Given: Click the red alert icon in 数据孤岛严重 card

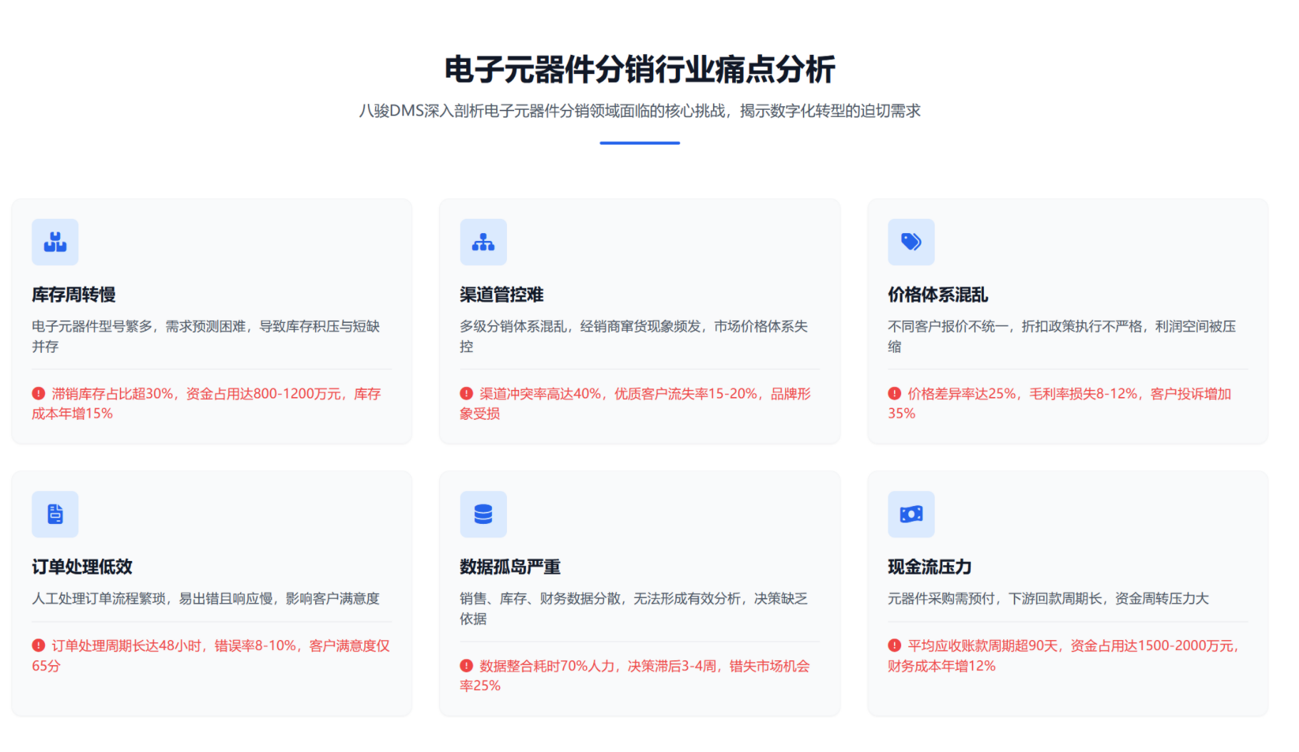Looking at the screenshot, I should pyautogui.click(x=466, y=665).
